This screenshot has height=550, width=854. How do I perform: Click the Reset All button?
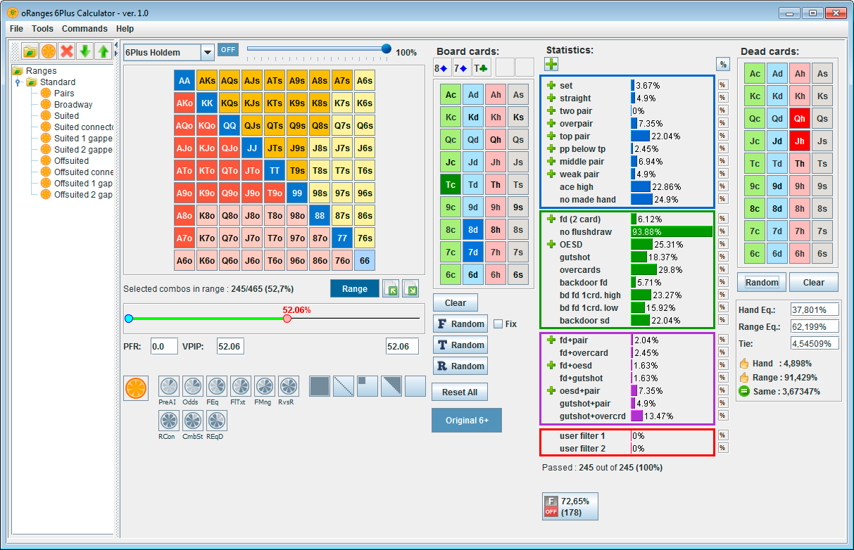[x=460, y=392]
